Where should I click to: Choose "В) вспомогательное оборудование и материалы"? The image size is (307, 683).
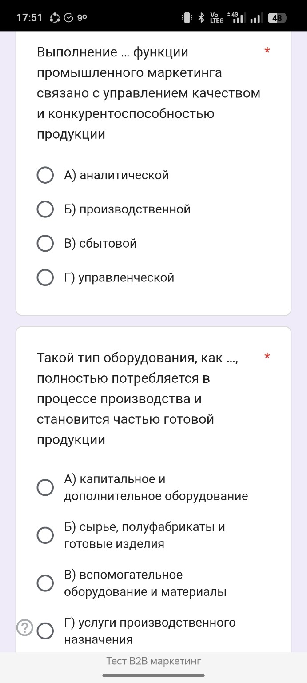(45, 583)
